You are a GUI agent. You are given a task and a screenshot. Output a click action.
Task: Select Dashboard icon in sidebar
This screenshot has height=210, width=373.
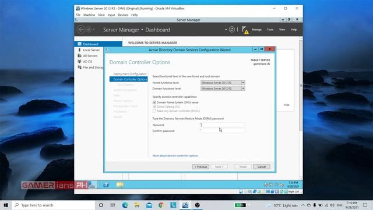pyautogui.click(x=79, y=44)
